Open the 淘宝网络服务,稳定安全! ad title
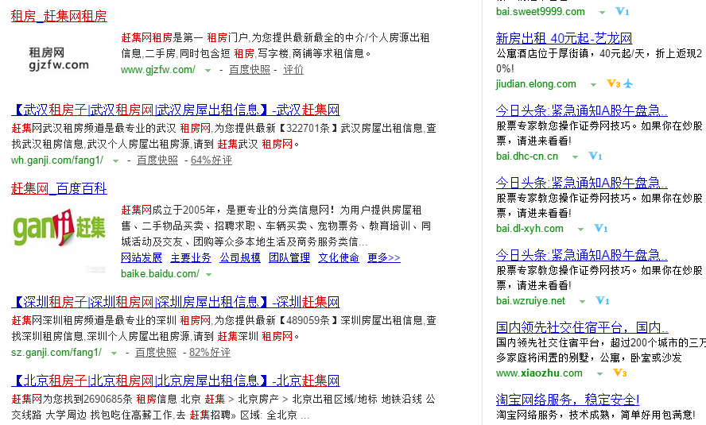This screenshot has width=706, height=425. (x=568, y=400)
